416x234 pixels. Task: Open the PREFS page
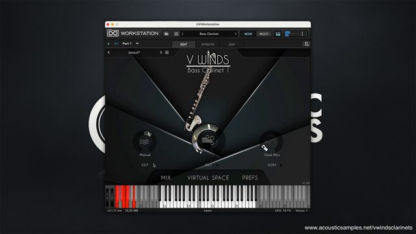coord(250,177)
